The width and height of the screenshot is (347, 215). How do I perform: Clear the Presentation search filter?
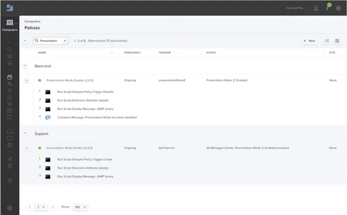[65, 41]
